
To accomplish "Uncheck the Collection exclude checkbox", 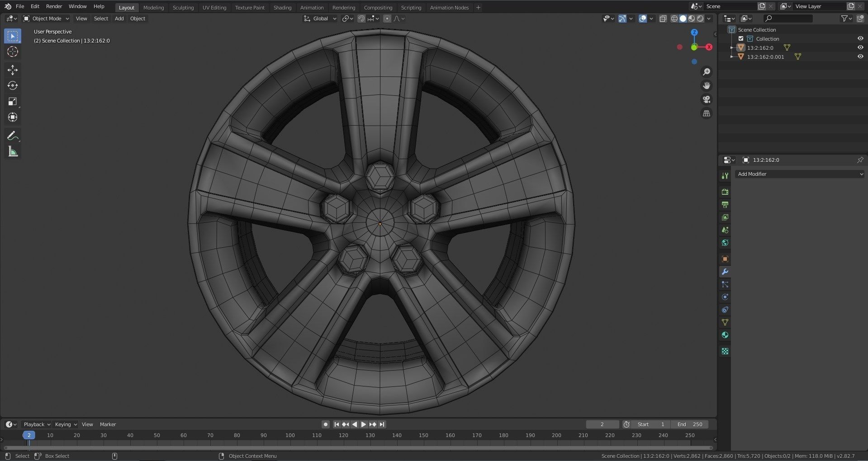I will click(741, 38).
